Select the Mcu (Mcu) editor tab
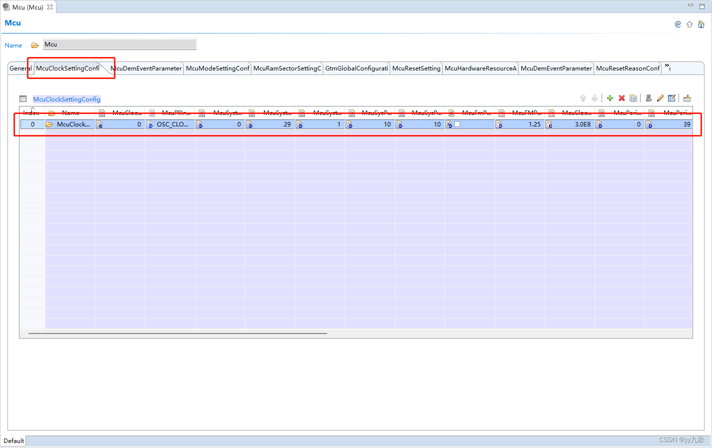This screenshot has width=712, height=448. pos(28,7)
